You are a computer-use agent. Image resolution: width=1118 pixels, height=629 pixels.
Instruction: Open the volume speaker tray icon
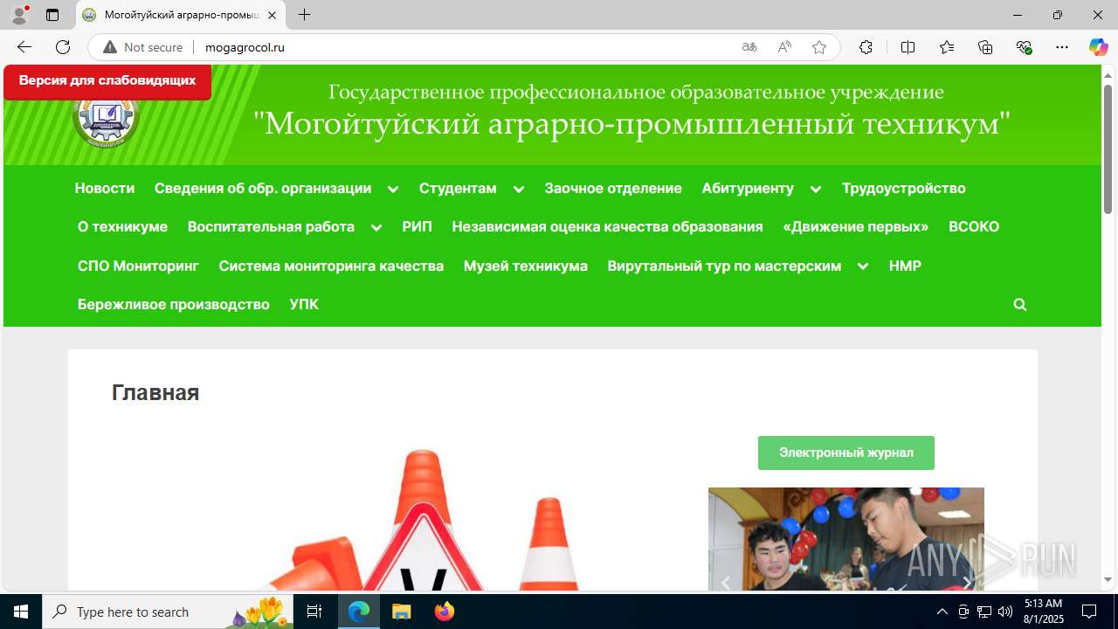coord(1005,612)
